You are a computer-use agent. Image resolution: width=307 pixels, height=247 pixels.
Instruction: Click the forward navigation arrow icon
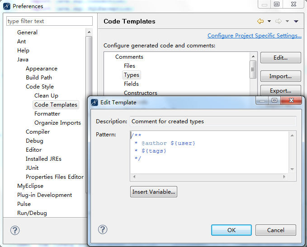point(278,21)
